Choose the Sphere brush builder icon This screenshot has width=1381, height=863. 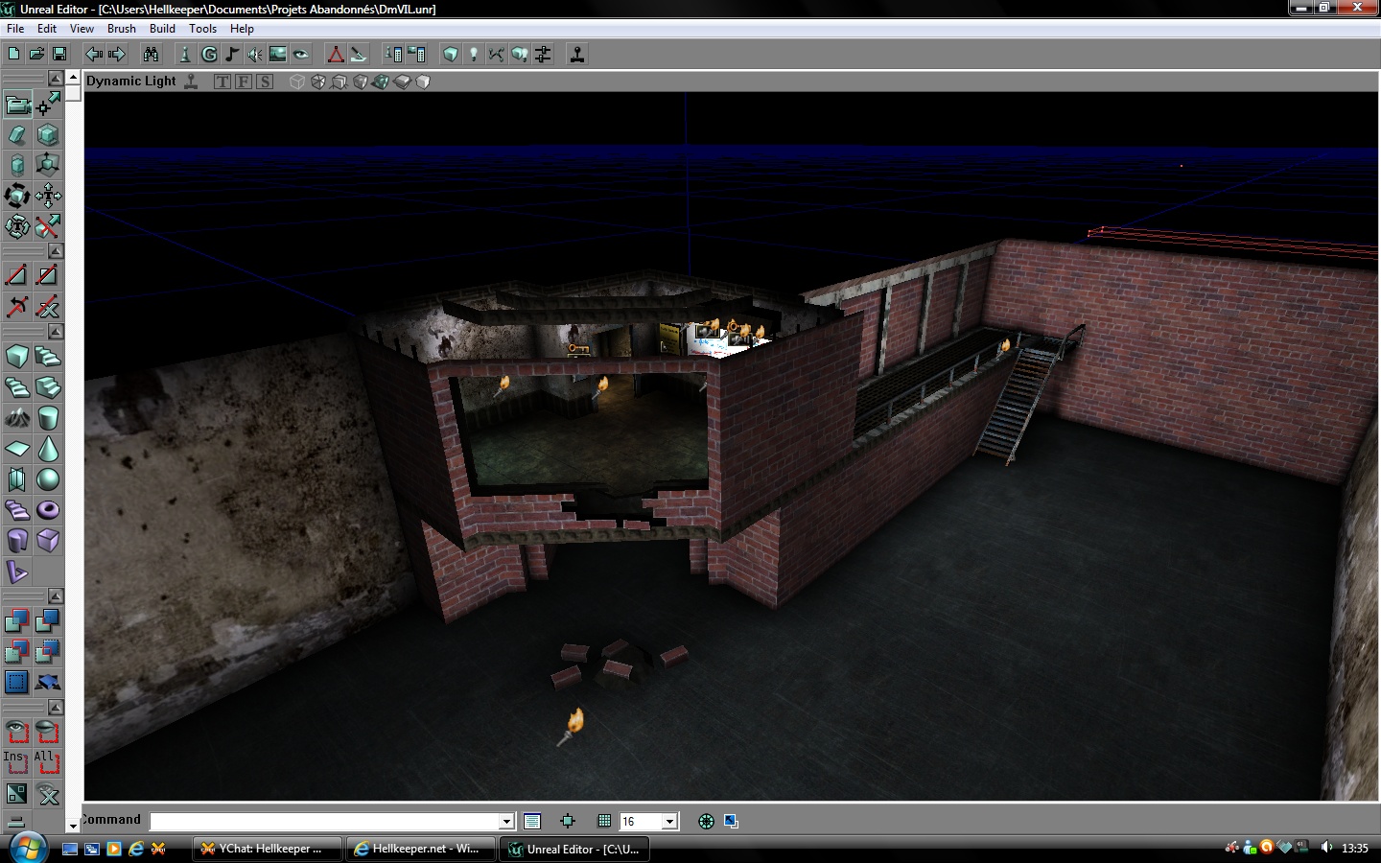(48, 479)
